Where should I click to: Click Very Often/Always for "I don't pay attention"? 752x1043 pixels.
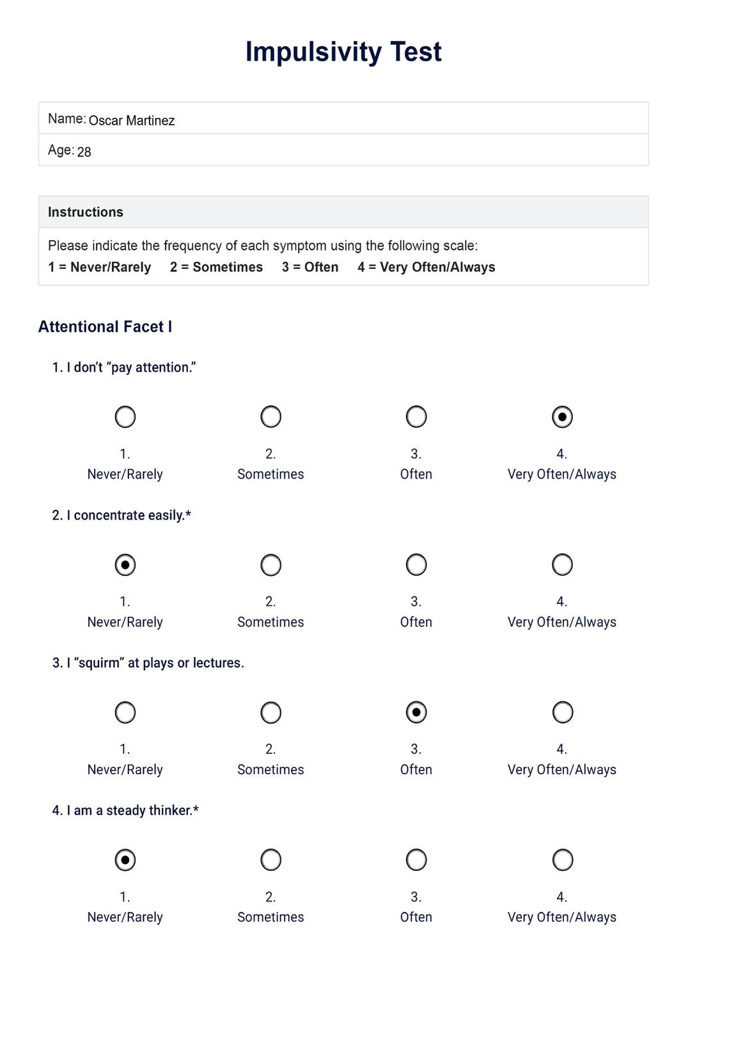tap(562, 417)
